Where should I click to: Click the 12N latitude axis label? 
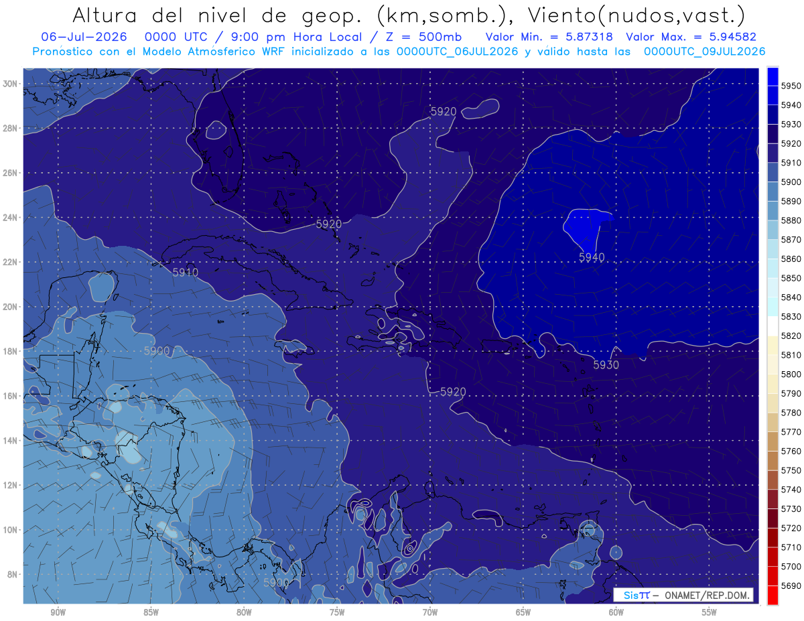point(10,485)
